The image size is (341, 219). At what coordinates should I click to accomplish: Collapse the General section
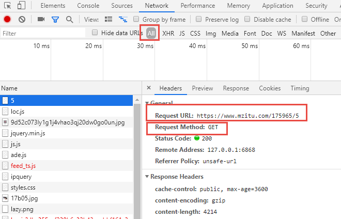pyautogui.click(x=147, y=103)
